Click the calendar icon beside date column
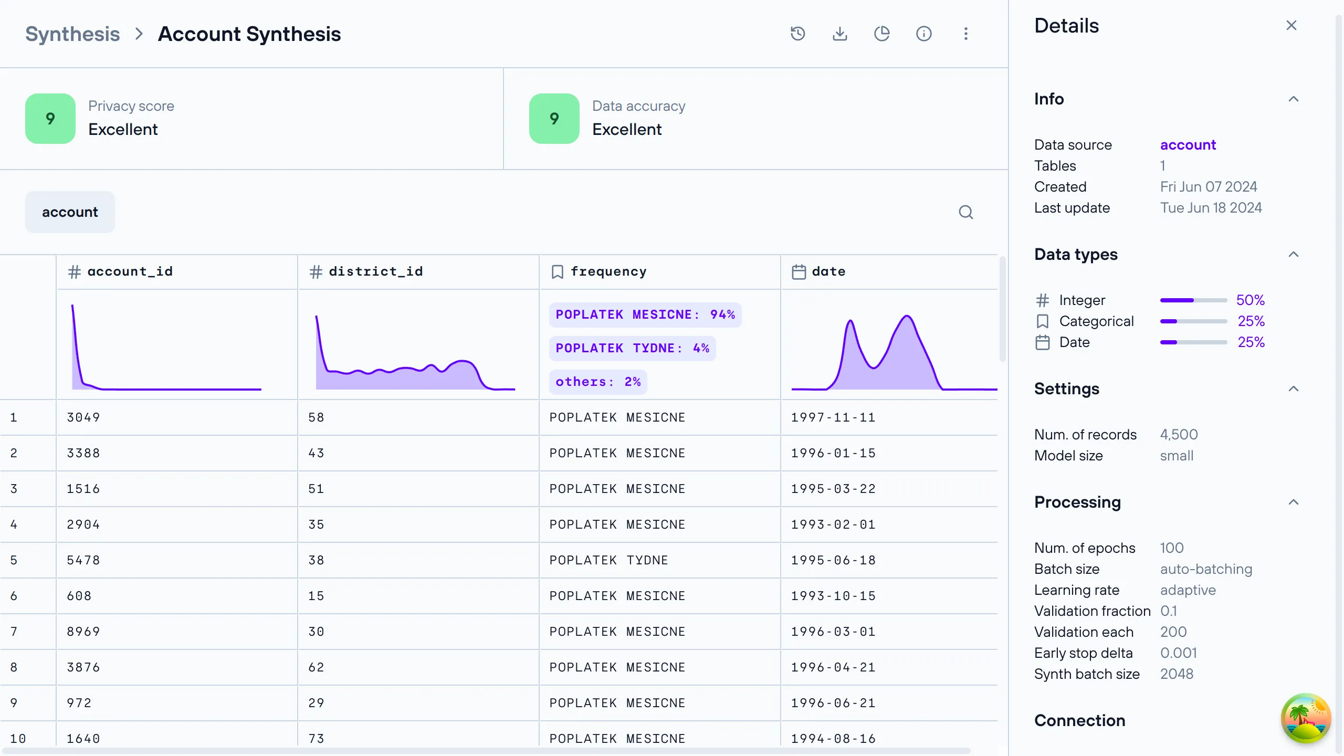The image size is (1344, 756). click(799, 272)
